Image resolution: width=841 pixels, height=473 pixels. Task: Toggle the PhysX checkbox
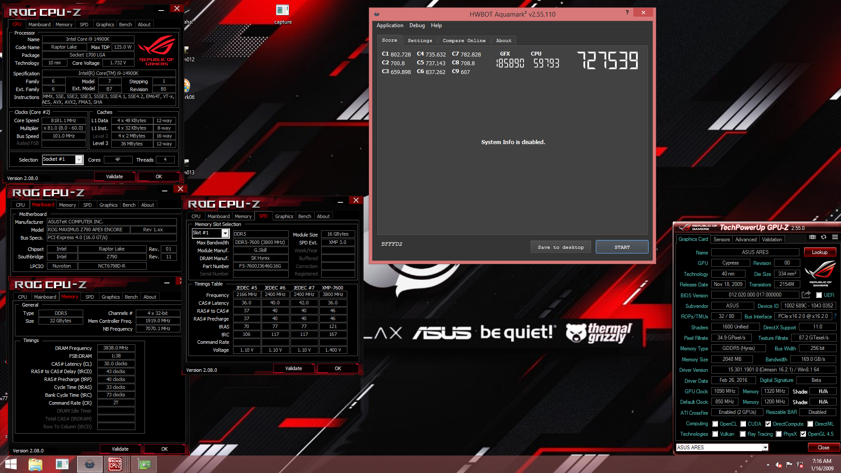click(779, 434)
